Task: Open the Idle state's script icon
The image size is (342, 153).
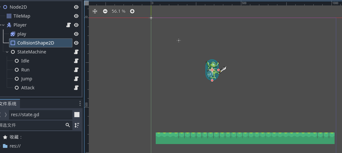Action: [76, 61]
